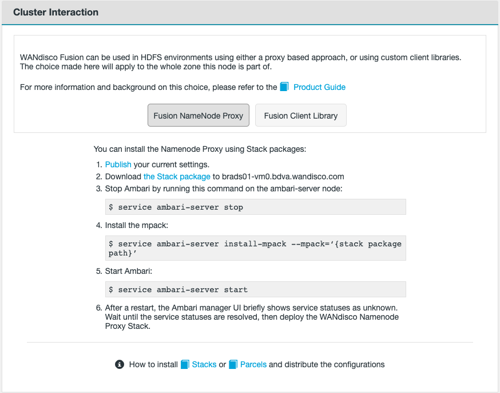The image size is (500, 393).
Task: Click the ambari-server start command box
Action: click(256, 289)
